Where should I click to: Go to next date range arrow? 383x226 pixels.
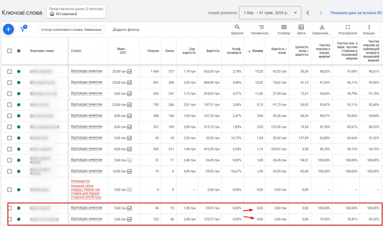coord(321,12)
